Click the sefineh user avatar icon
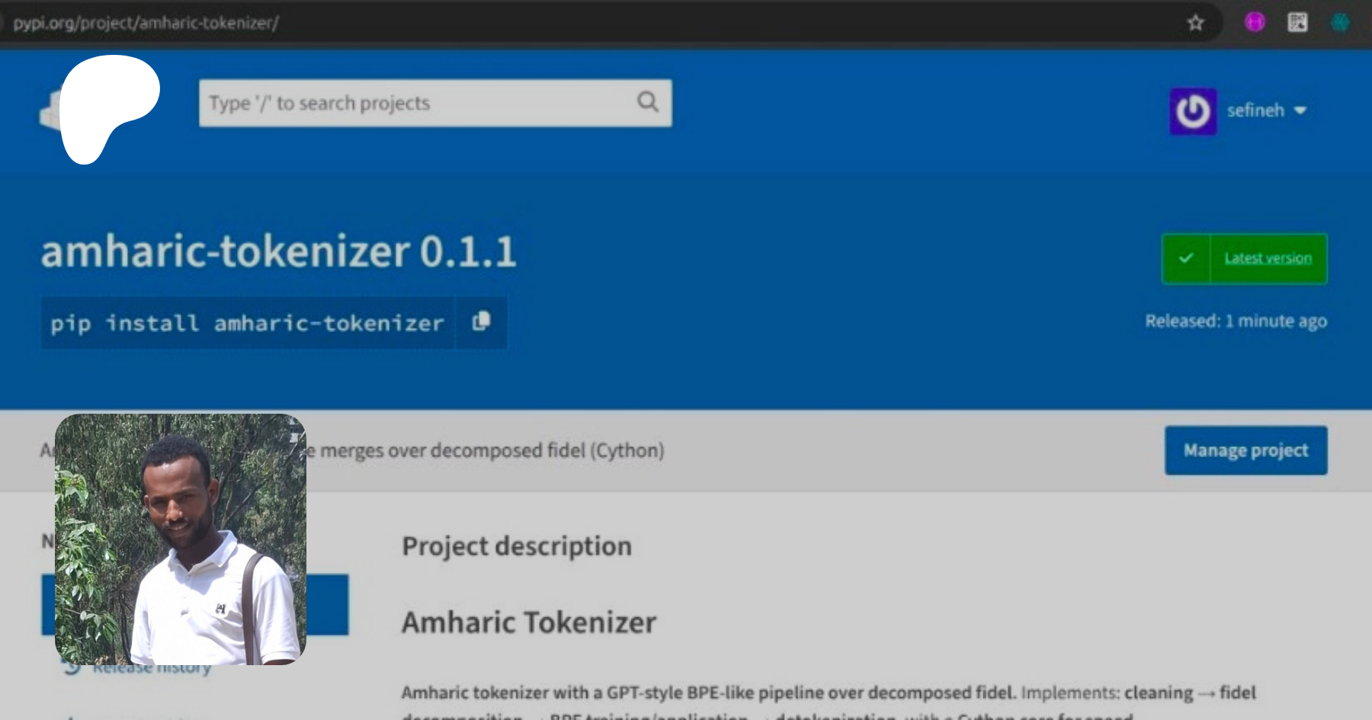The height and width of the screenshot is (720, 1372). tap(1193, 111)
